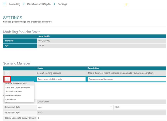Select Update from Fact Find

[x=16, y=84]
